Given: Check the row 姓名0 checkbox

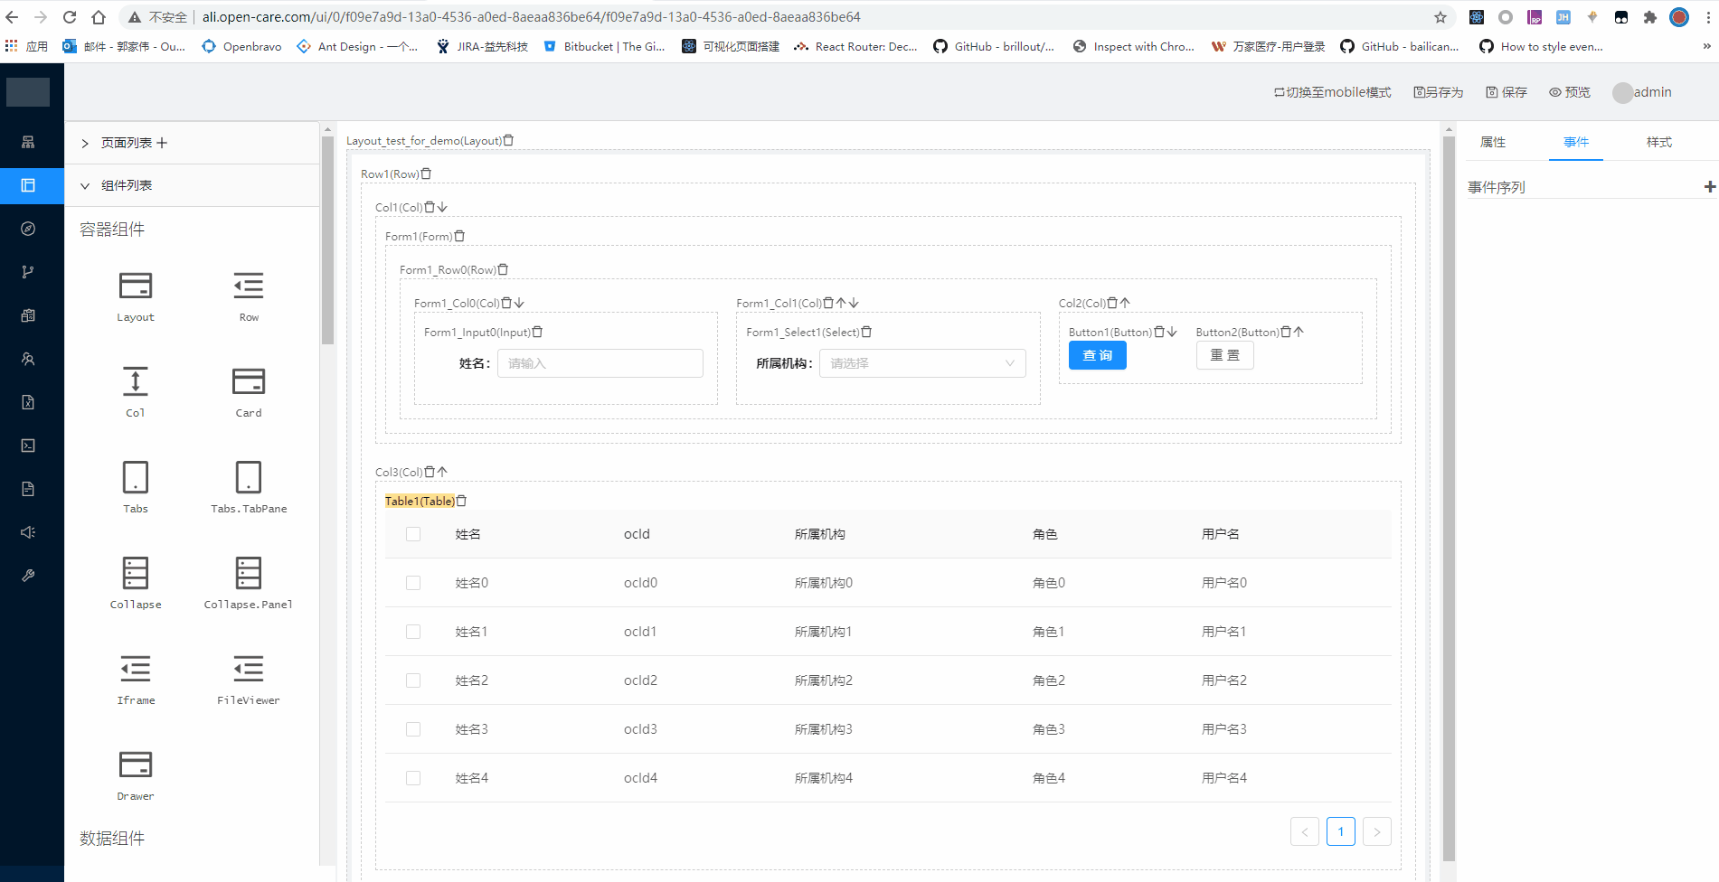Looking at the screenshot, I should click(413, 583).
